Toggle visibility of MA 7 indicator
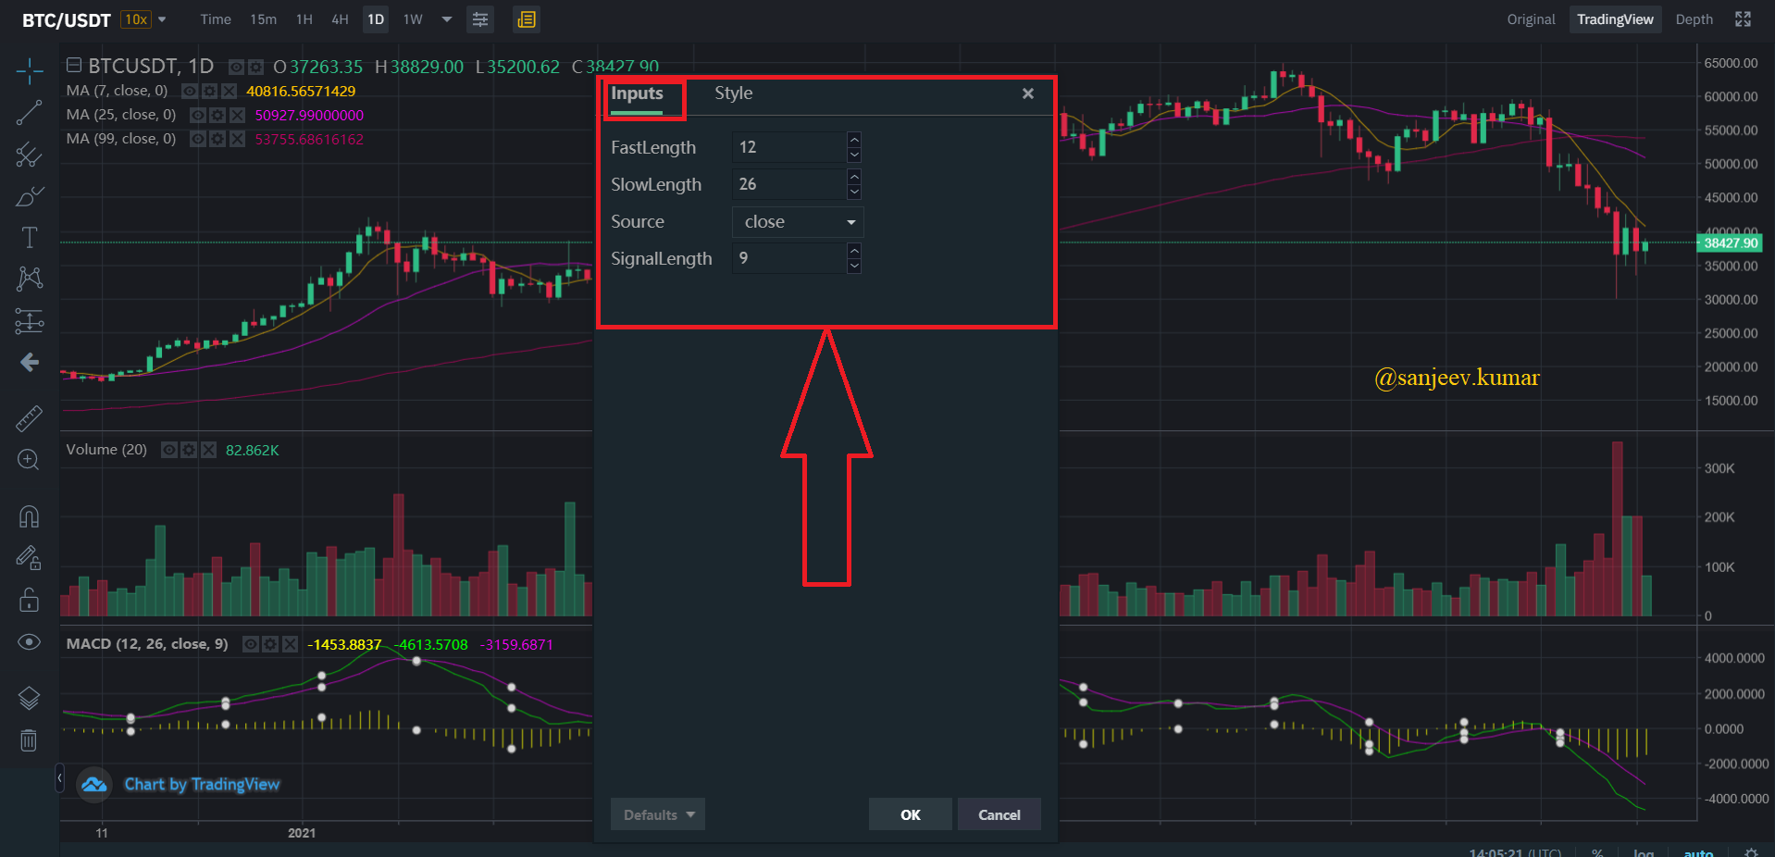The image size is (1775, 857). pos(189,91)
